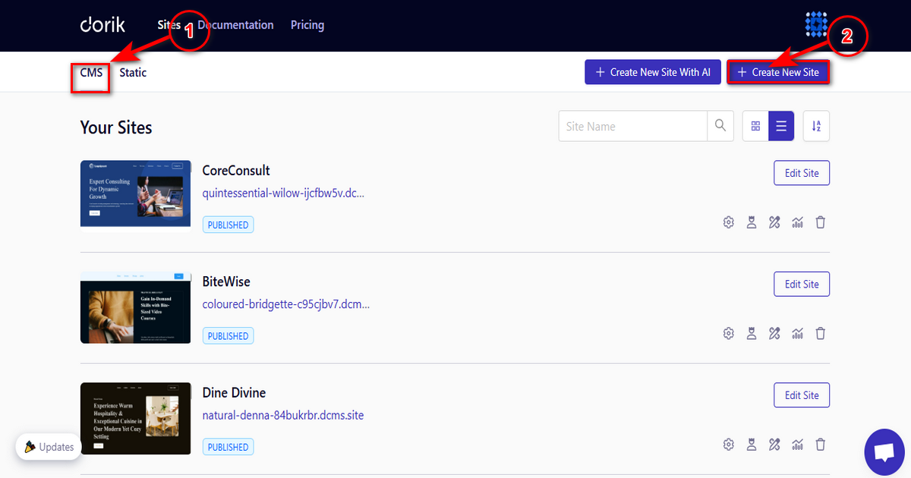Viewport: 911px width, 478px height.
Task: Click Create New Site With AI
Action: point(653,72)
